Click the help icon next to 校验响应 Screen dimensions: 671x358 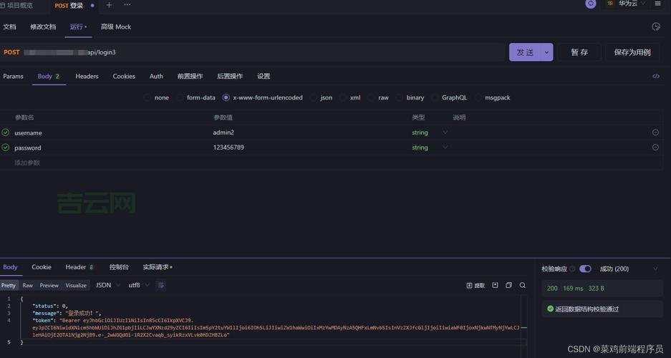tap(572, 269)
